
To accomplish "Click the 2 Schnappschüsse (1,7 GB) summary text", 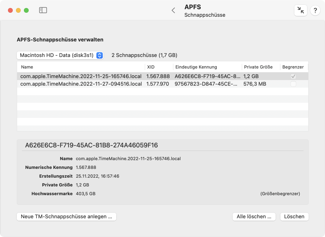I will 144,55.
